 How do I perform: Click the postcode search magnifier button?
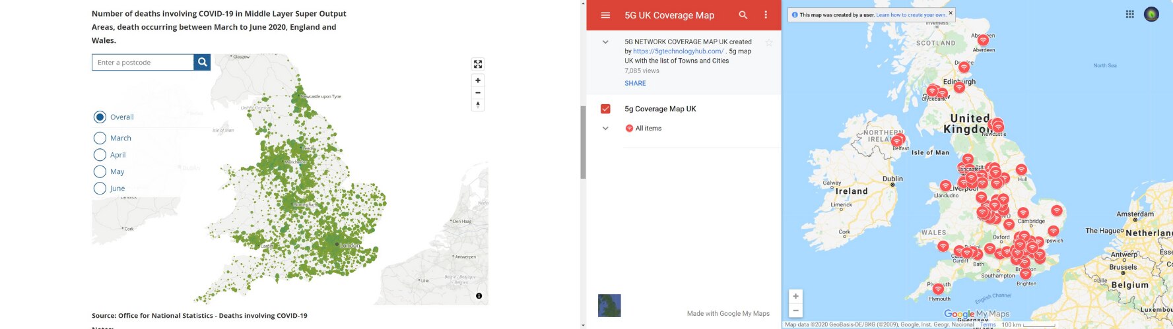tap(203, 62)
